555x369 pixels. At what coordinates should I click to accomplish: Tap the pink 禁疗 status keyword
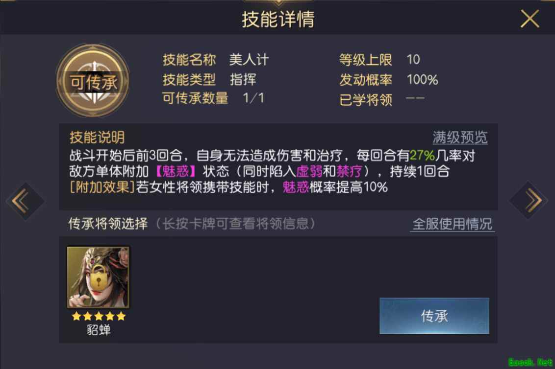tap(350, 171)
